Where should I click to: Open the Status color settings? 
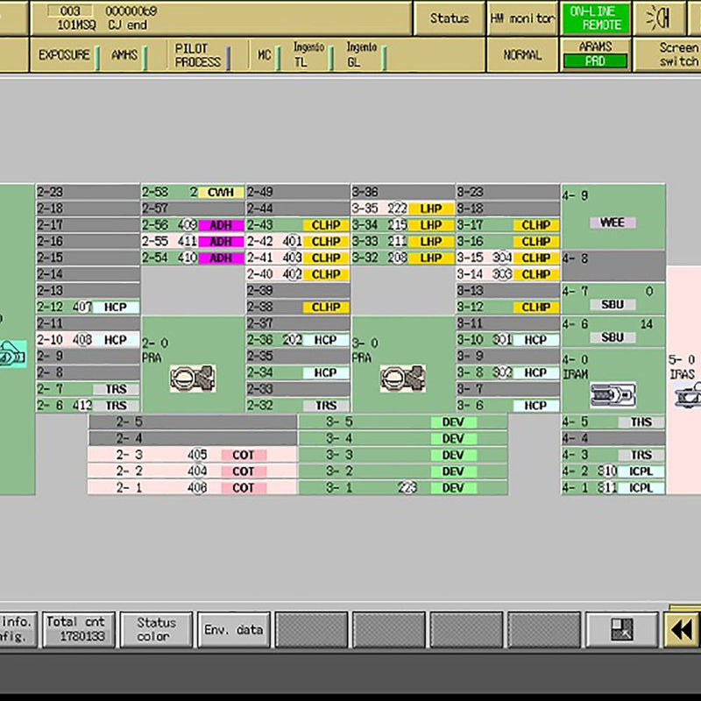point(157,629)
